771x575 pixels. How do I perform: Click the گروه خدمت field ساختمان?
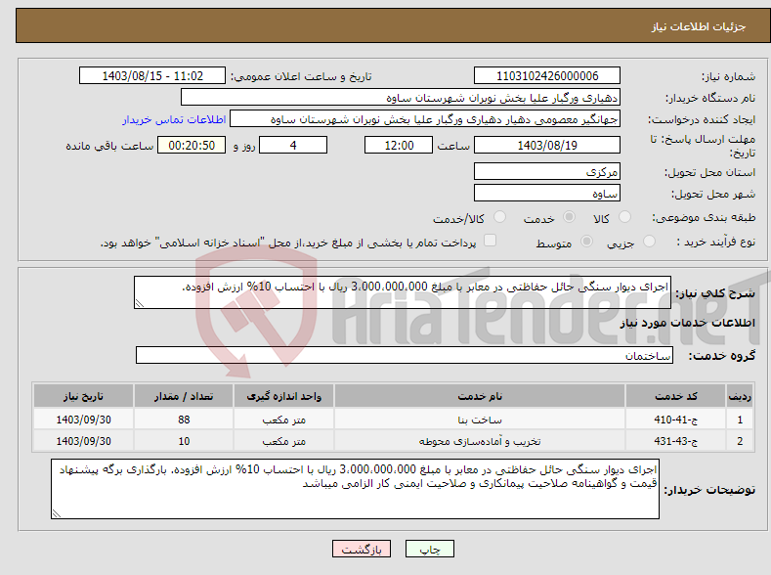pos(405,355)
